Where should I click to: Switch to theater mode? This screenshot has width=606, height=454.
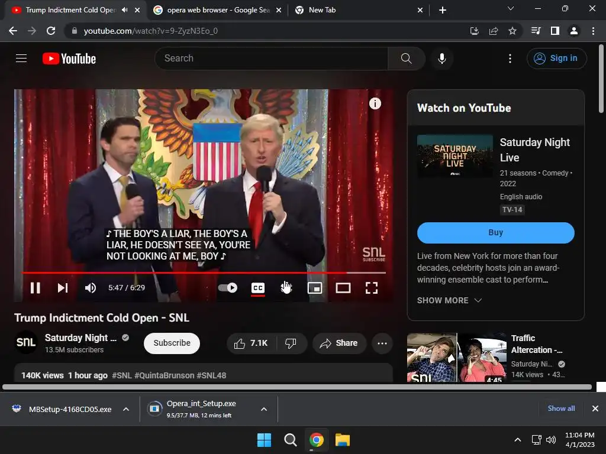[x=343, y=288]
